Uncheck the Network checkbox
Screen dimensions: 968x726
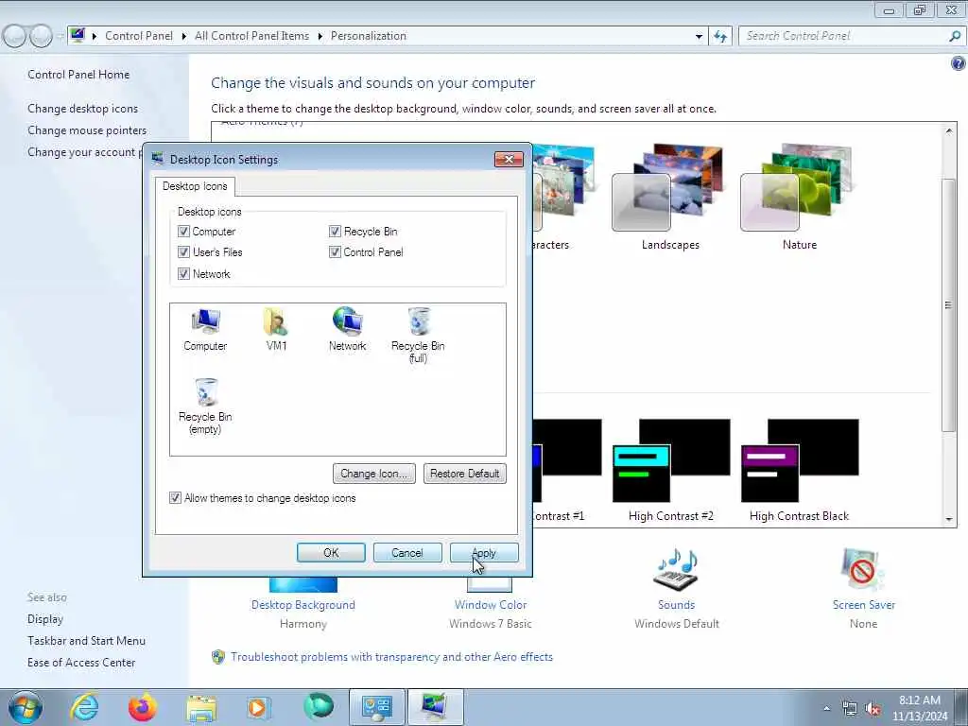[183, 273]
